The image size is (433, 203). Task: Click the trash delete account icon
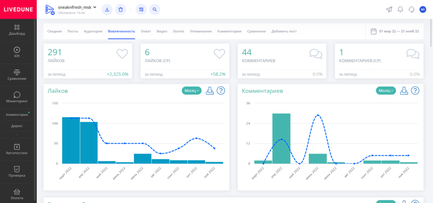pos(121,10)
